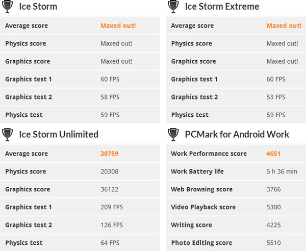Click the Work Battery life label

click(197, 171)
